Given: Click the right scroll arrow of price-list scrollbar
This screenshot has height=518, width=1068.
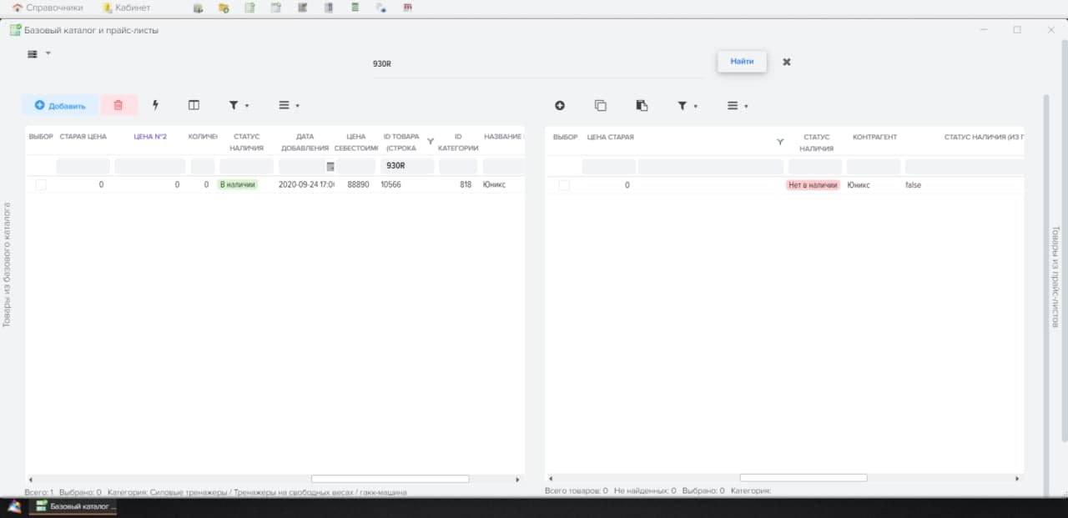Looking at the screenshot, I should [x=1017, y=479].
